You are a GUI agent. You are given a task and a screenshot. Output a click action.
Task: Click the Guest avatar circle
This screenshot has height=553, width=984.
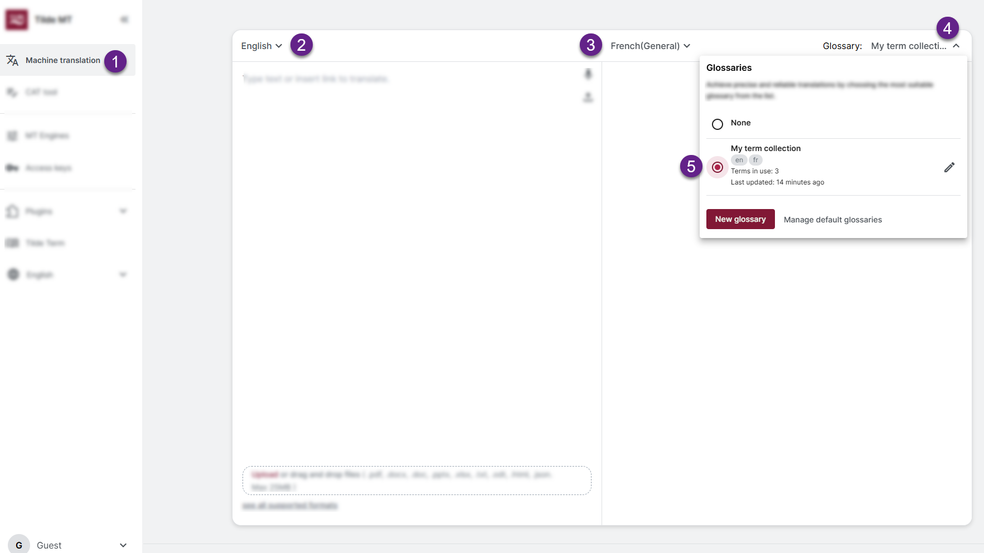coord(19,545)
